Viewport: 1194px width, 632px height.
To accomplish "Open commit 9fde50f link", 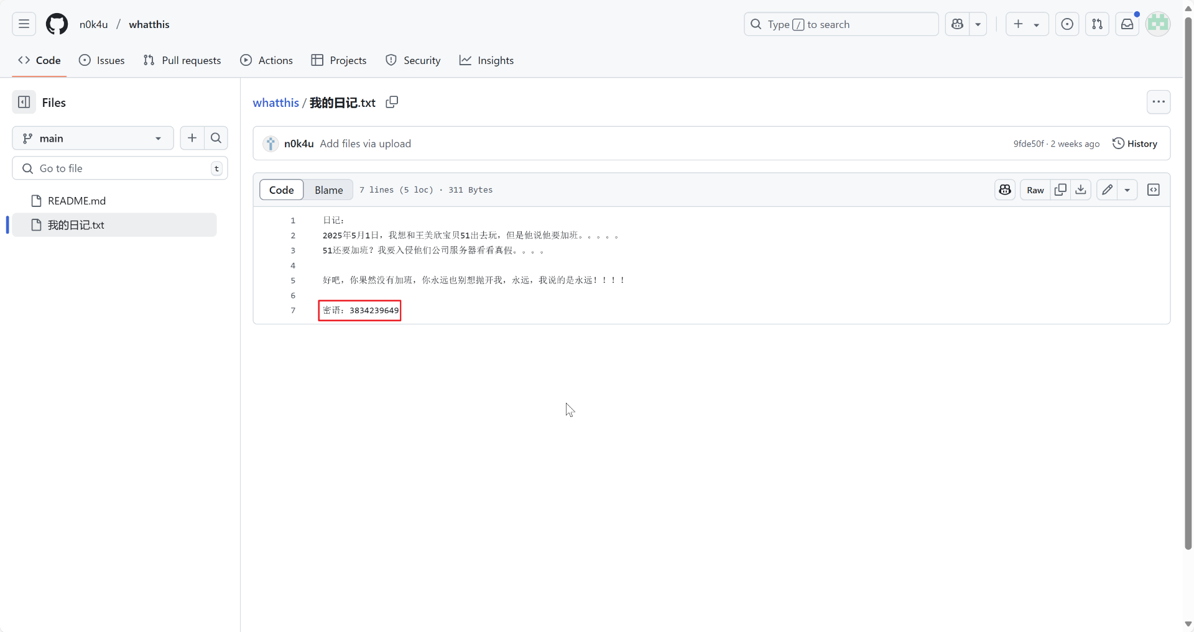I will 1029,144.
